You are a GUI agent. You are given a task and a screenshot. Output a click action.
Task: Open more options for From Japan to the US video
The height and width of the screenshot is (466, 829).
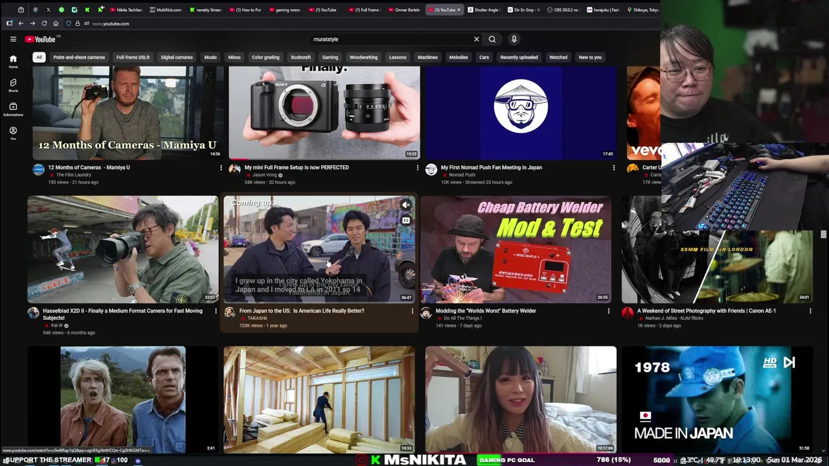[412, 311]
